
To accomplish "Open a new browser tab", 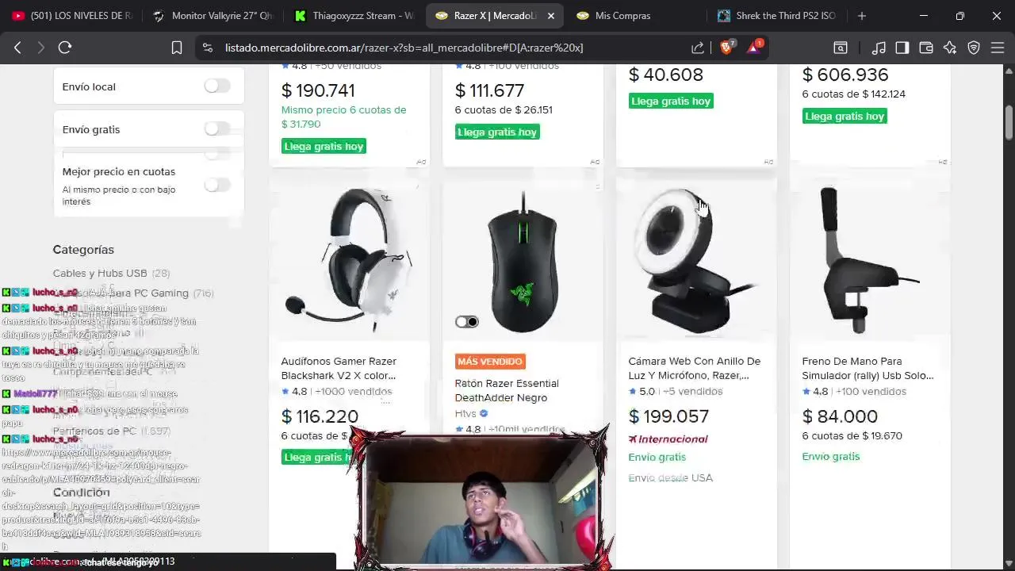I will click(862, 16).
